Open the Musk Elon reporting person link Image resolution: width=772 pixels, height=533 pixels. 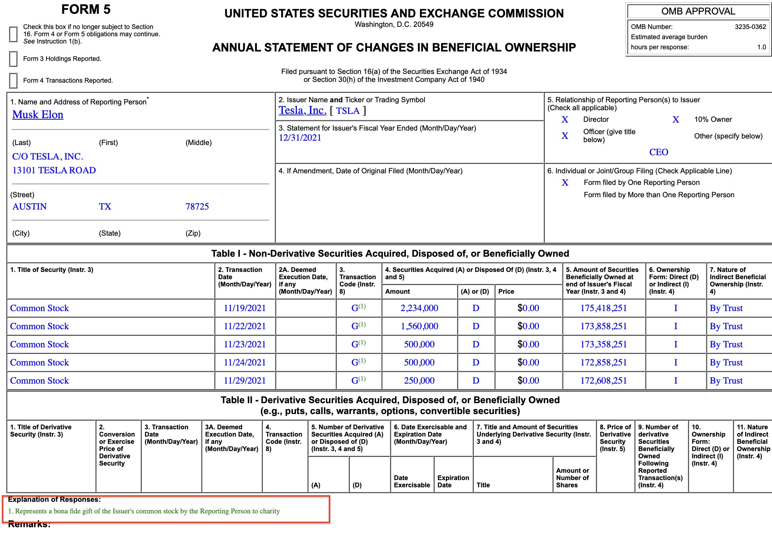tap(38, 115)
